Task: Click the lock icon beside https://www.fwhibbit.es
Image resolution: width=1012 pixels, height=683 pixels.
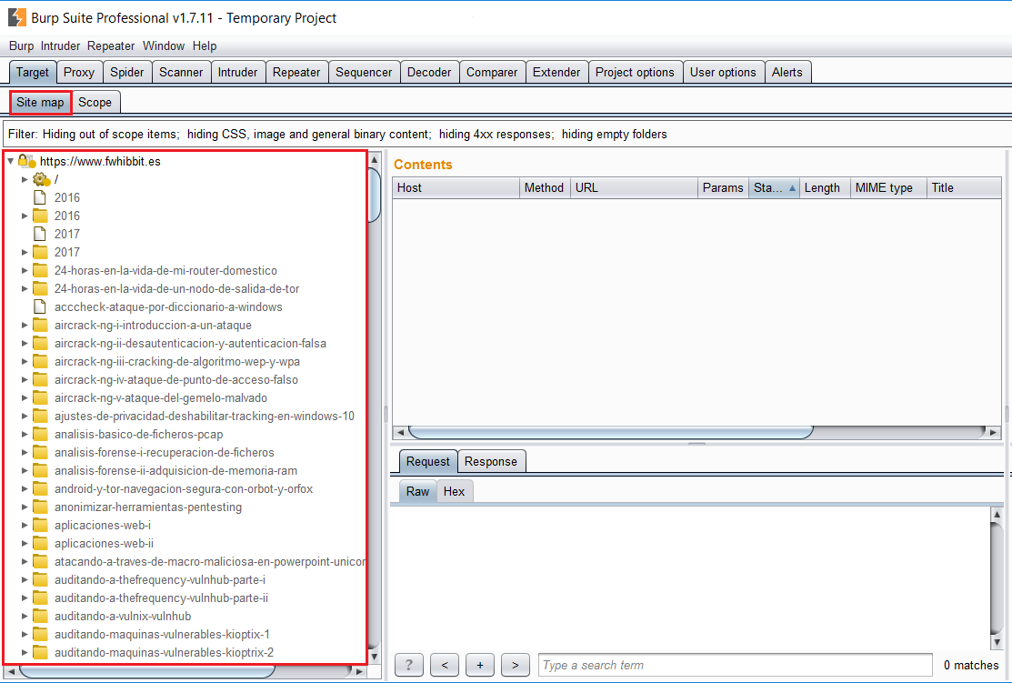Action: coord(26,161)
